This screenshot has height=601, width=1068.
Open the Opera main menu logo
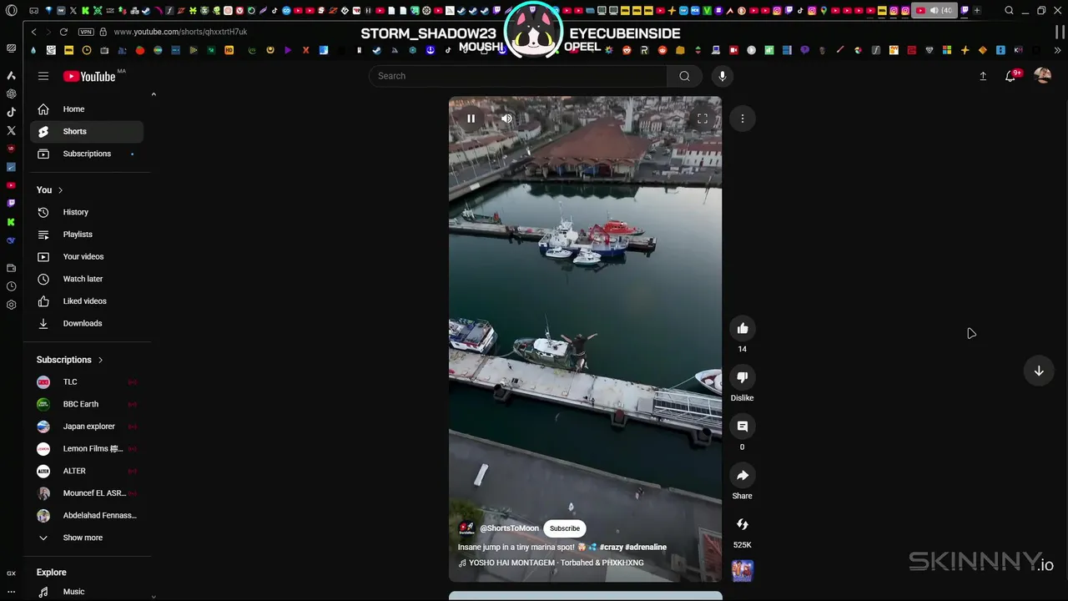click(x=11, y=11)
